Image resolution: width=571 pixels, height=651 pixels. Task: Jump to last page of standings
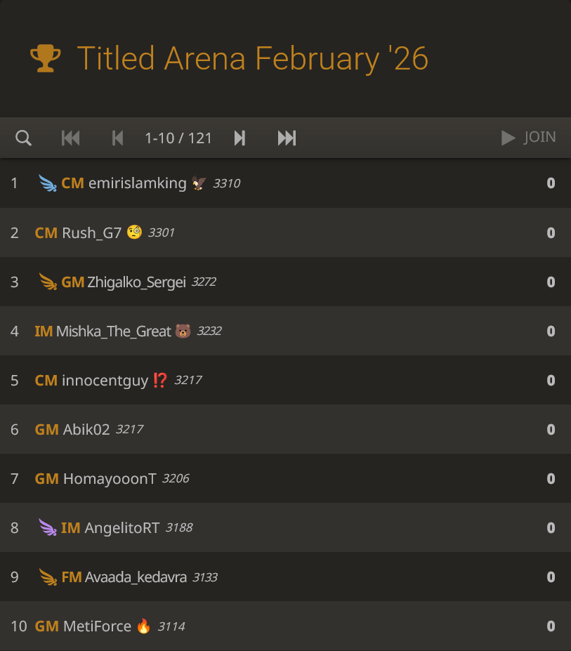pos(287,138)
